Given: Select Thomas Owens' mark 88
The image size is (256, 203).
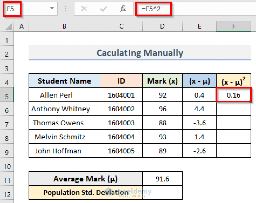Looking at the screenshot, I should 162,123.
